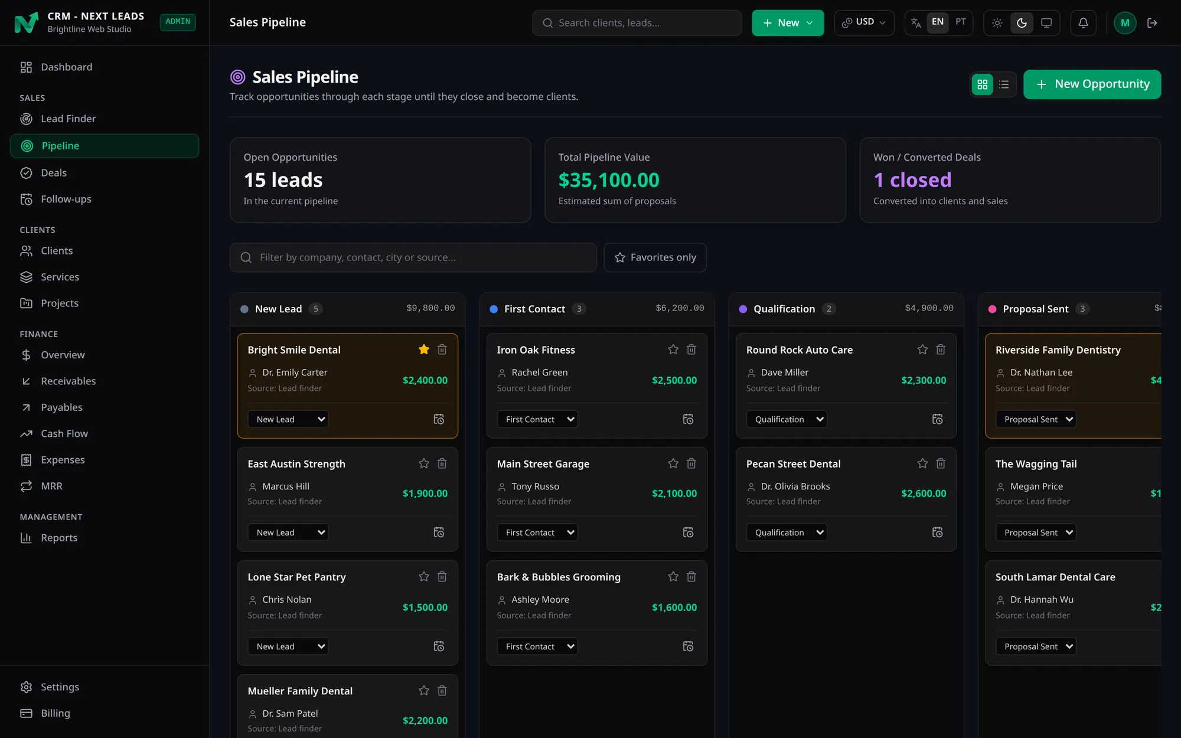1181x738 pixels.
Task: Schedule follow-up for Pecan Street Dental
Action: point(937,533)
